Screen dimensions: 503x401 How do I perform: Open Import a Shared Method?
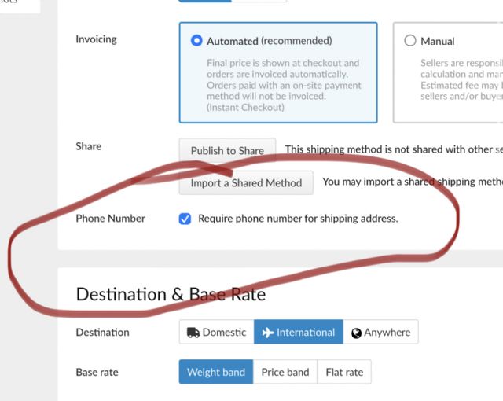click(246, 182)
